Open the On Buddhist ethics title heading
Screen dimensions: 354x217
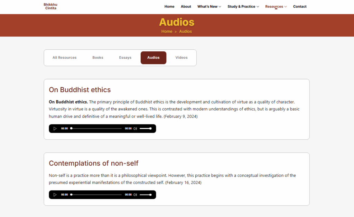pyautogui.click(x=80, y=90)
